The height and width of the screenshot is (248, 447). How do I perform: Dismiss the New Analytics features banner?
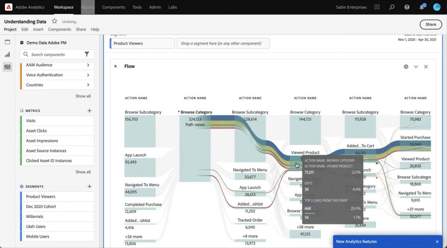tap(437, 242)
